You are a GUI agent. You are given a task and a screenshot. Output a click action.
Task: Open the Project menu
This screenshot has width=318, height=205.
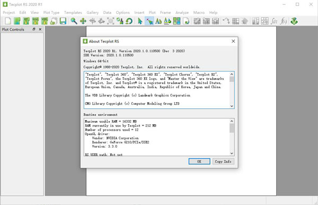coord(8,13)
